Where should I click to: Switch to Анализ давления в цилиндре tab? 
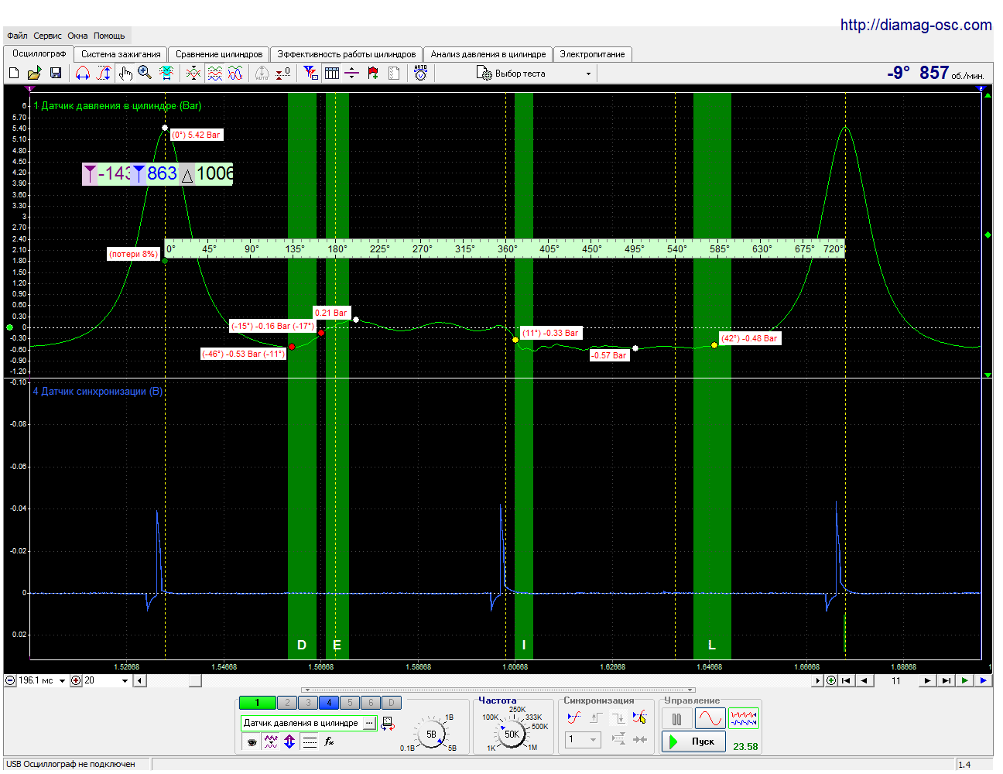click(x=488, y=54)
